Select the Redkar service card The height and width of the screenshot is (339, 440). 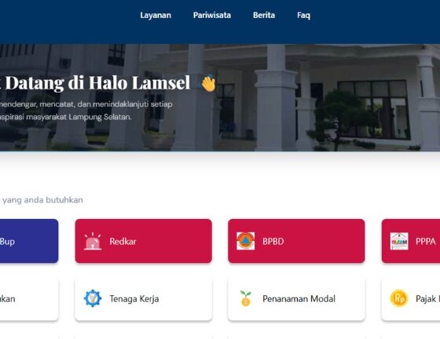[143, 241]
